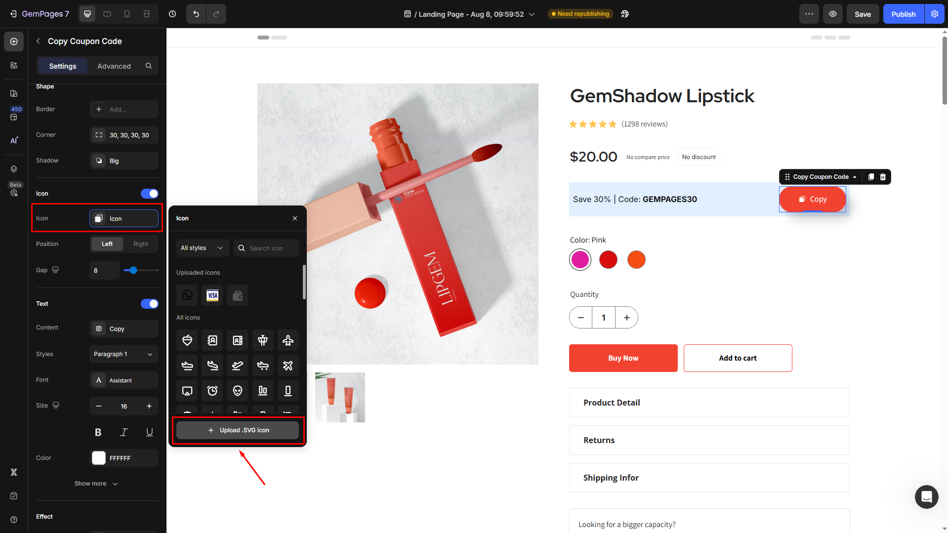The width and height of the screenshot is (948, 533).
Task: Click the Add to cart button
Action: click(x=738, y=358)
